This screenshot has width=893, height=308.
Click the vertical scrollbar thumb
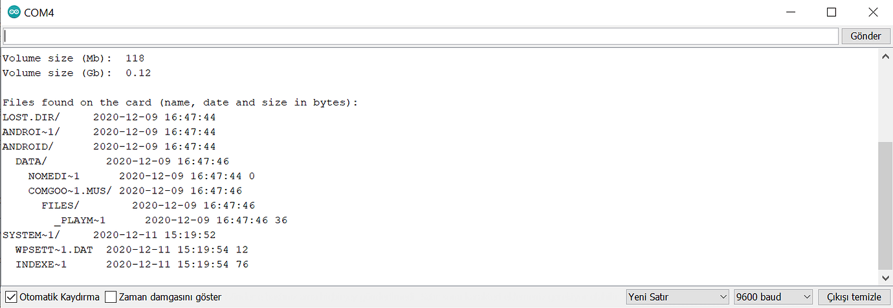(x=885, y=206)
